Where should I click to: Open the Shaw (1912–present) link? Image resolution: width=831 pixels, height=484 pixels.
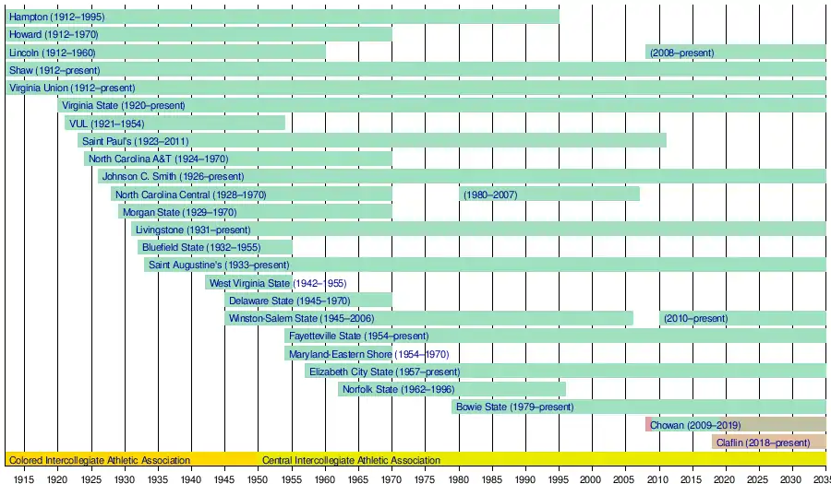[54, 70]
